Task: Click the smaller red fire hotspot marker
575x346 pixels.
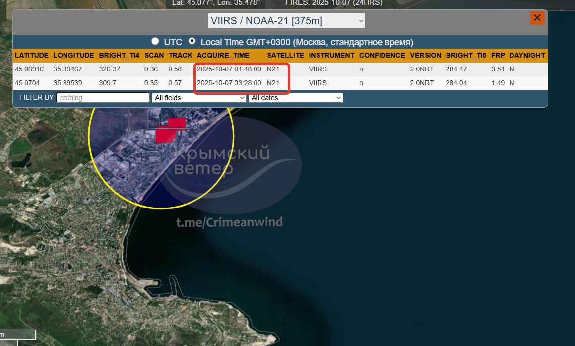Action: [x=177, y=122]
